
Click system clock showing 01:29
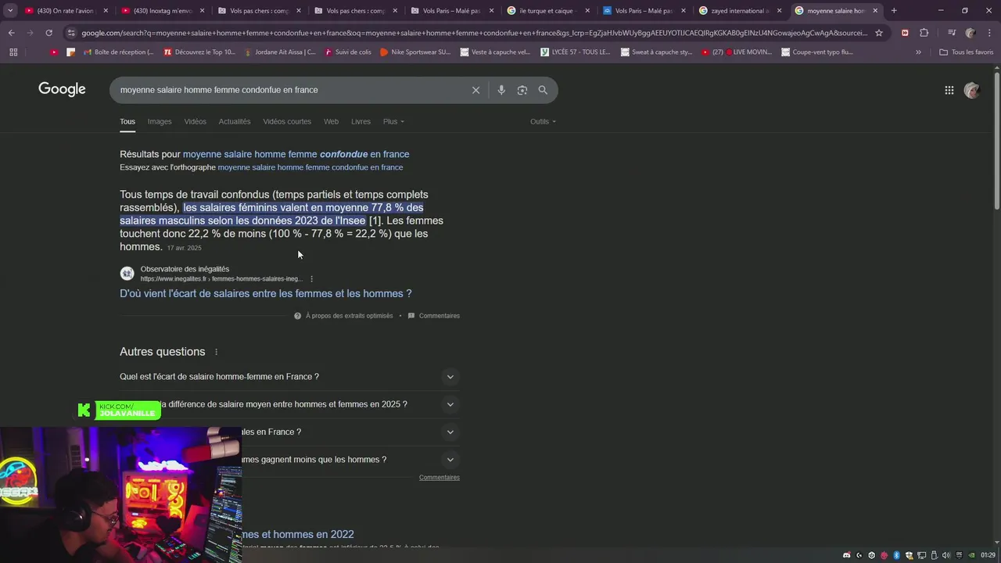point(988,555)
